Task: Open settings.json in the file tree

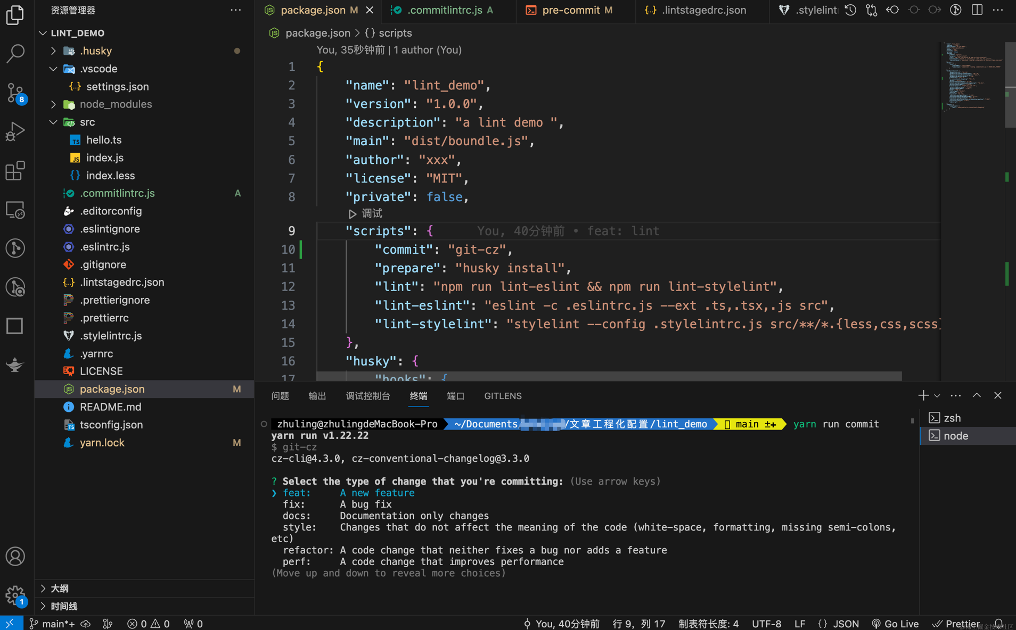Action: point(144,86)
